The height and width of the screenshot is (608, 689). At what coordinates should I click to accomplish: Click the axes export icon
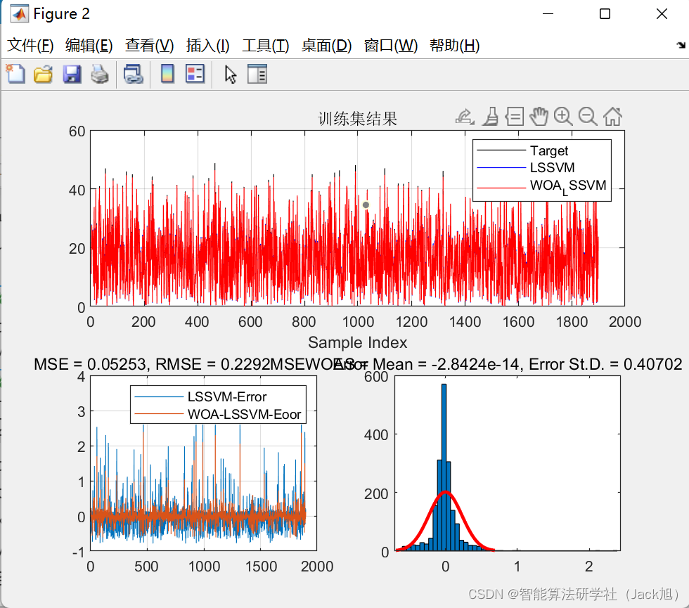click(x=465, y=117)
